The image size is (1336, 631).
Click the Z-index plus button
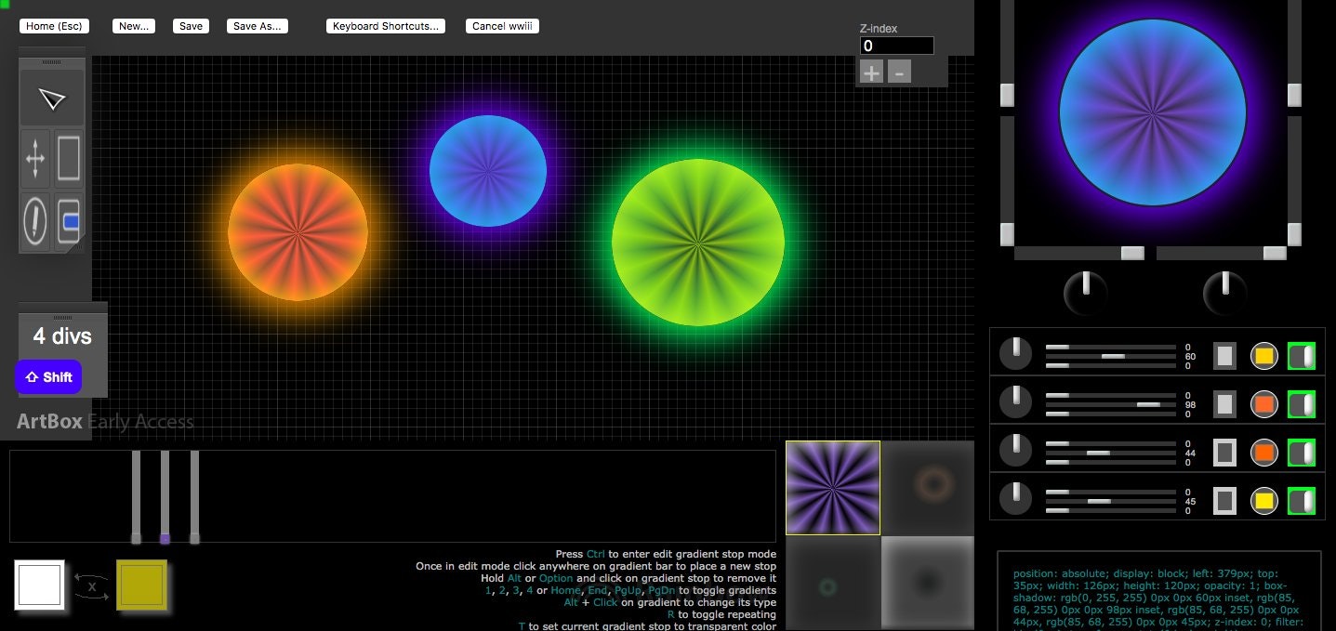(x=871, y=72)
